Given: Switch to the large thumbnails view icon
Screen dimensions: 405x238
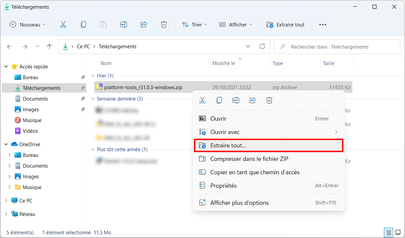Looking at the screenshot, I should pyautogui.click(x=398, y=232).
